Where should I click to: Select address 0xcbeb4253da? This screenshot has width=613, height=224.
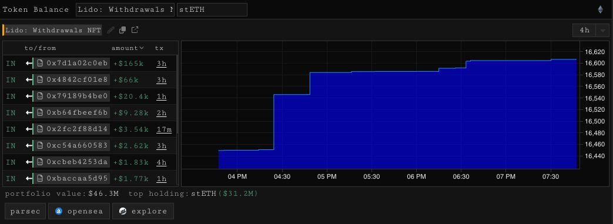(x=77, y=162)
